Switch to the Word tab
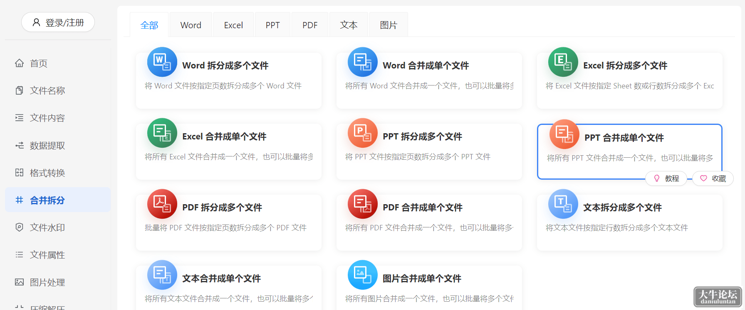The height and width of the screenshot is (310, 745). (x=191, y=25)
